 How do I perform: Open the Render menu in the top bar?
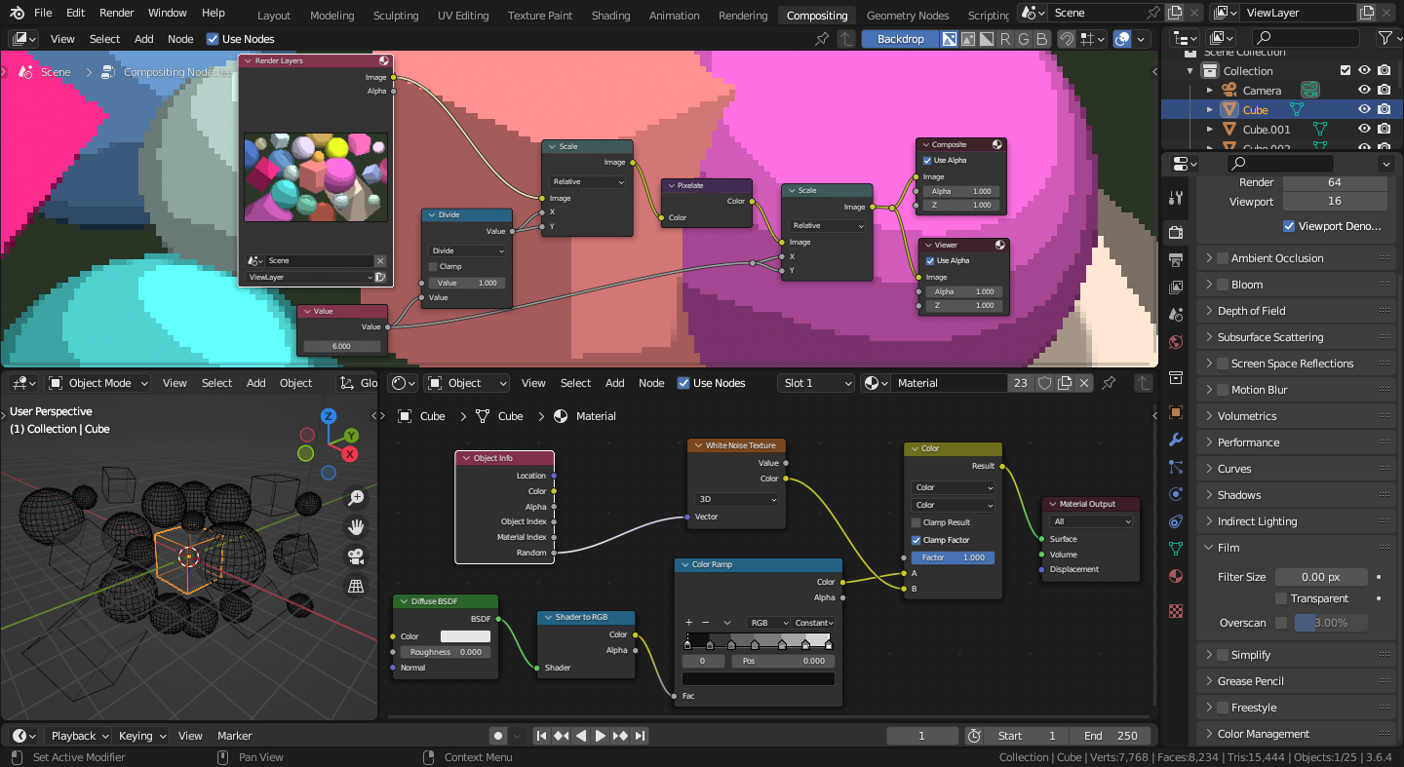click(x=117, y=13)
